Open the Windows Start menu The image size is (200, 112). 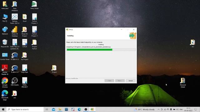3,109
